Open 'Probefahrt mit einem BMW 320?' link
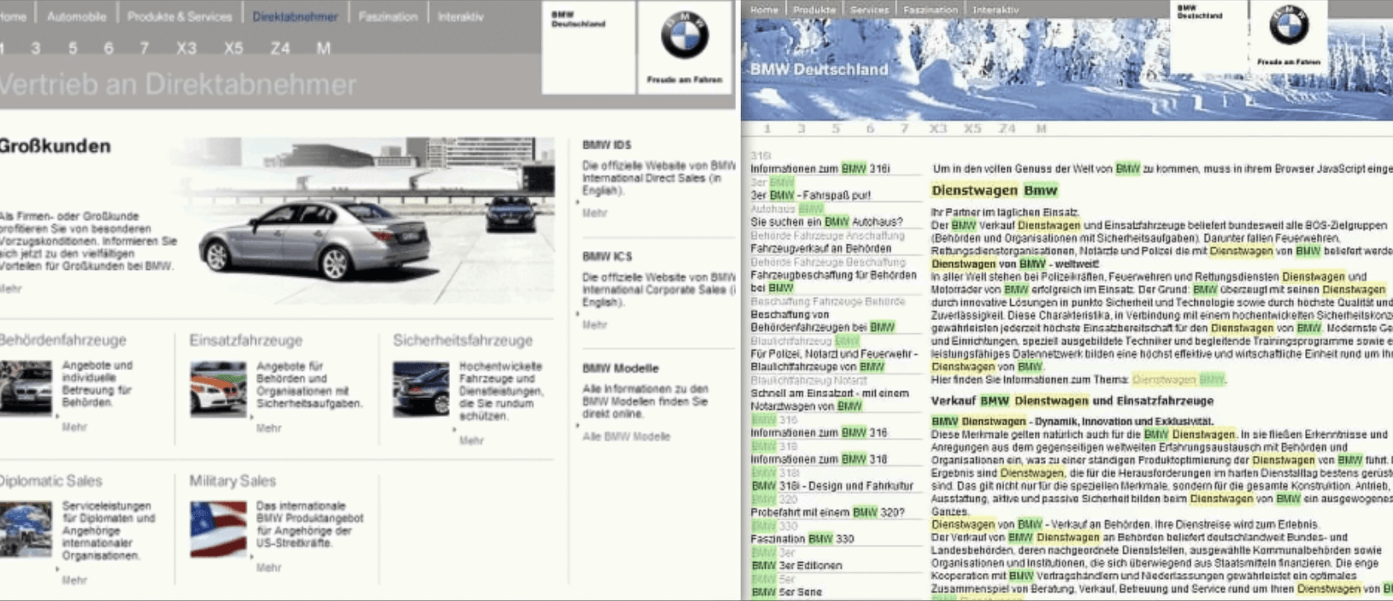Viewport: 1393px width, 601px height. pyautogui.click(x=827, y=512)
